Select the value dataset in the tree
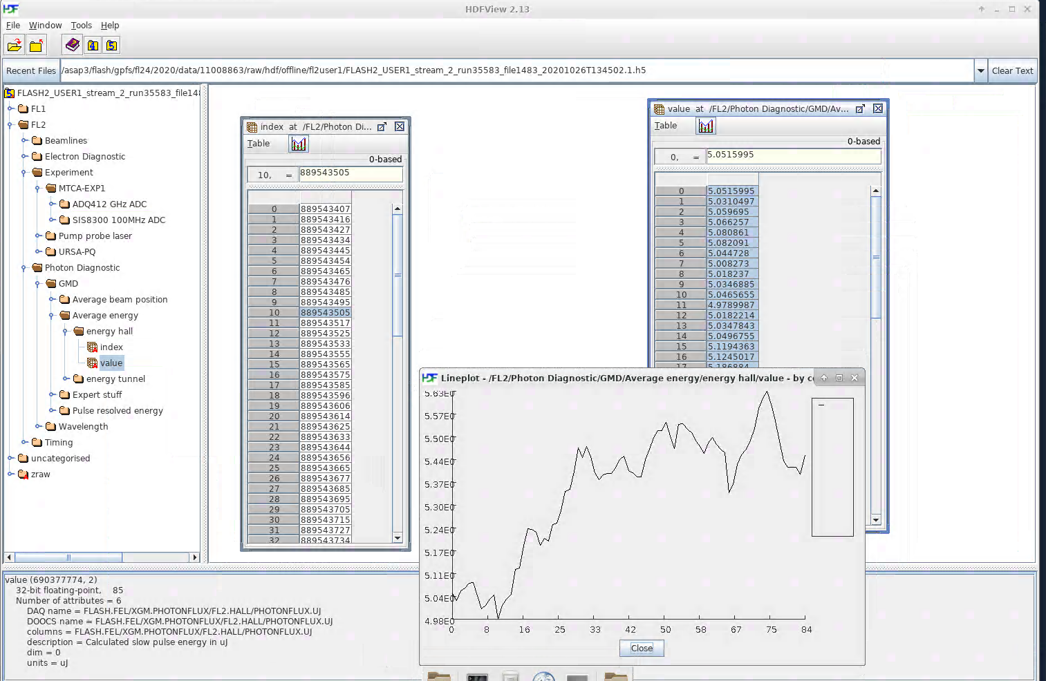Screen dimensions: 1046x681 [x=111, y=363]
